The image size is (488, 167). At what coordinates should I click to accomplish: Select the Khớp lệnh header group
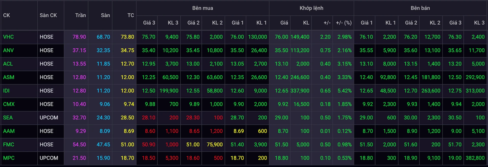311,8
